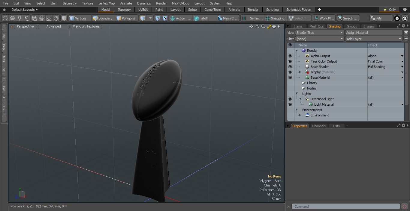Open the Add Layer dropdown
Image resolution: width=410 pixels, height=211 pixels.
coord(374,39)
